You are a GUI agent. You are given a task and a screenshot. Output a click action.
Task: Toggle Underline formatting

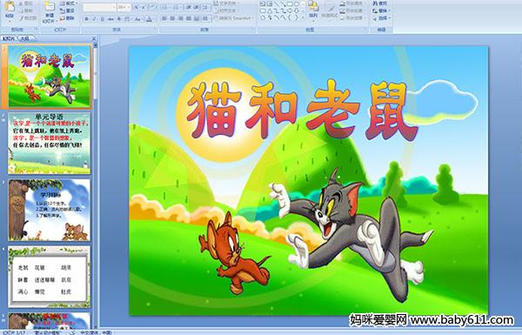point(102,19)
